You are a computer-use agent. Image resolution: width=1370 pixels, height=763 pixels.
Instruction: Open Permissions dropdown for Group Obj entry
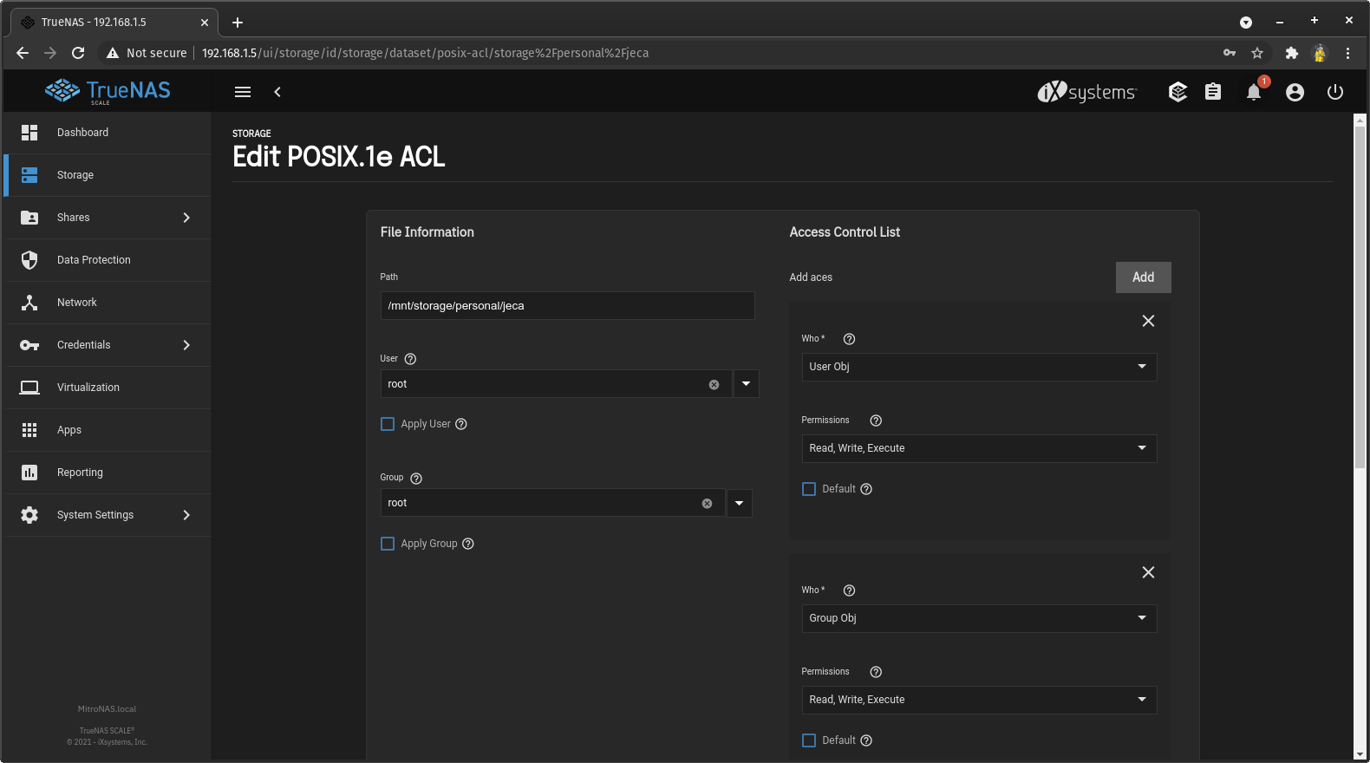pos(979,700)
